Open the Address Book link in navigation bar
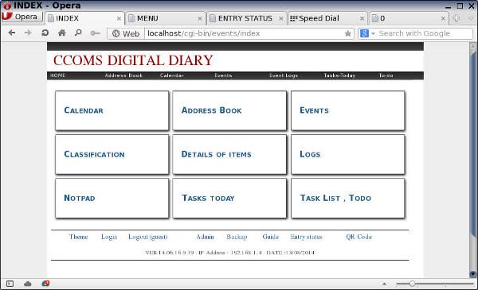478x290 pixels. click(x=123, y=75)
